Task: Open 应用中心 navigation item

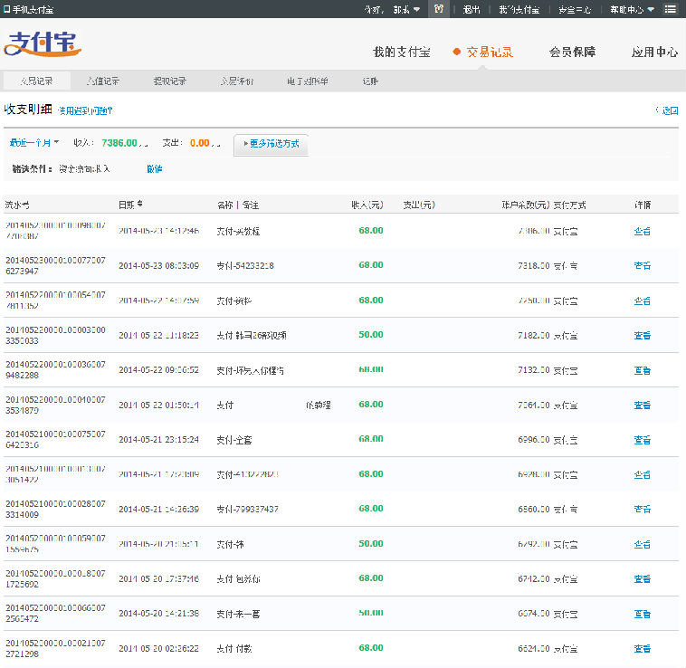Action: pos(654,52)
